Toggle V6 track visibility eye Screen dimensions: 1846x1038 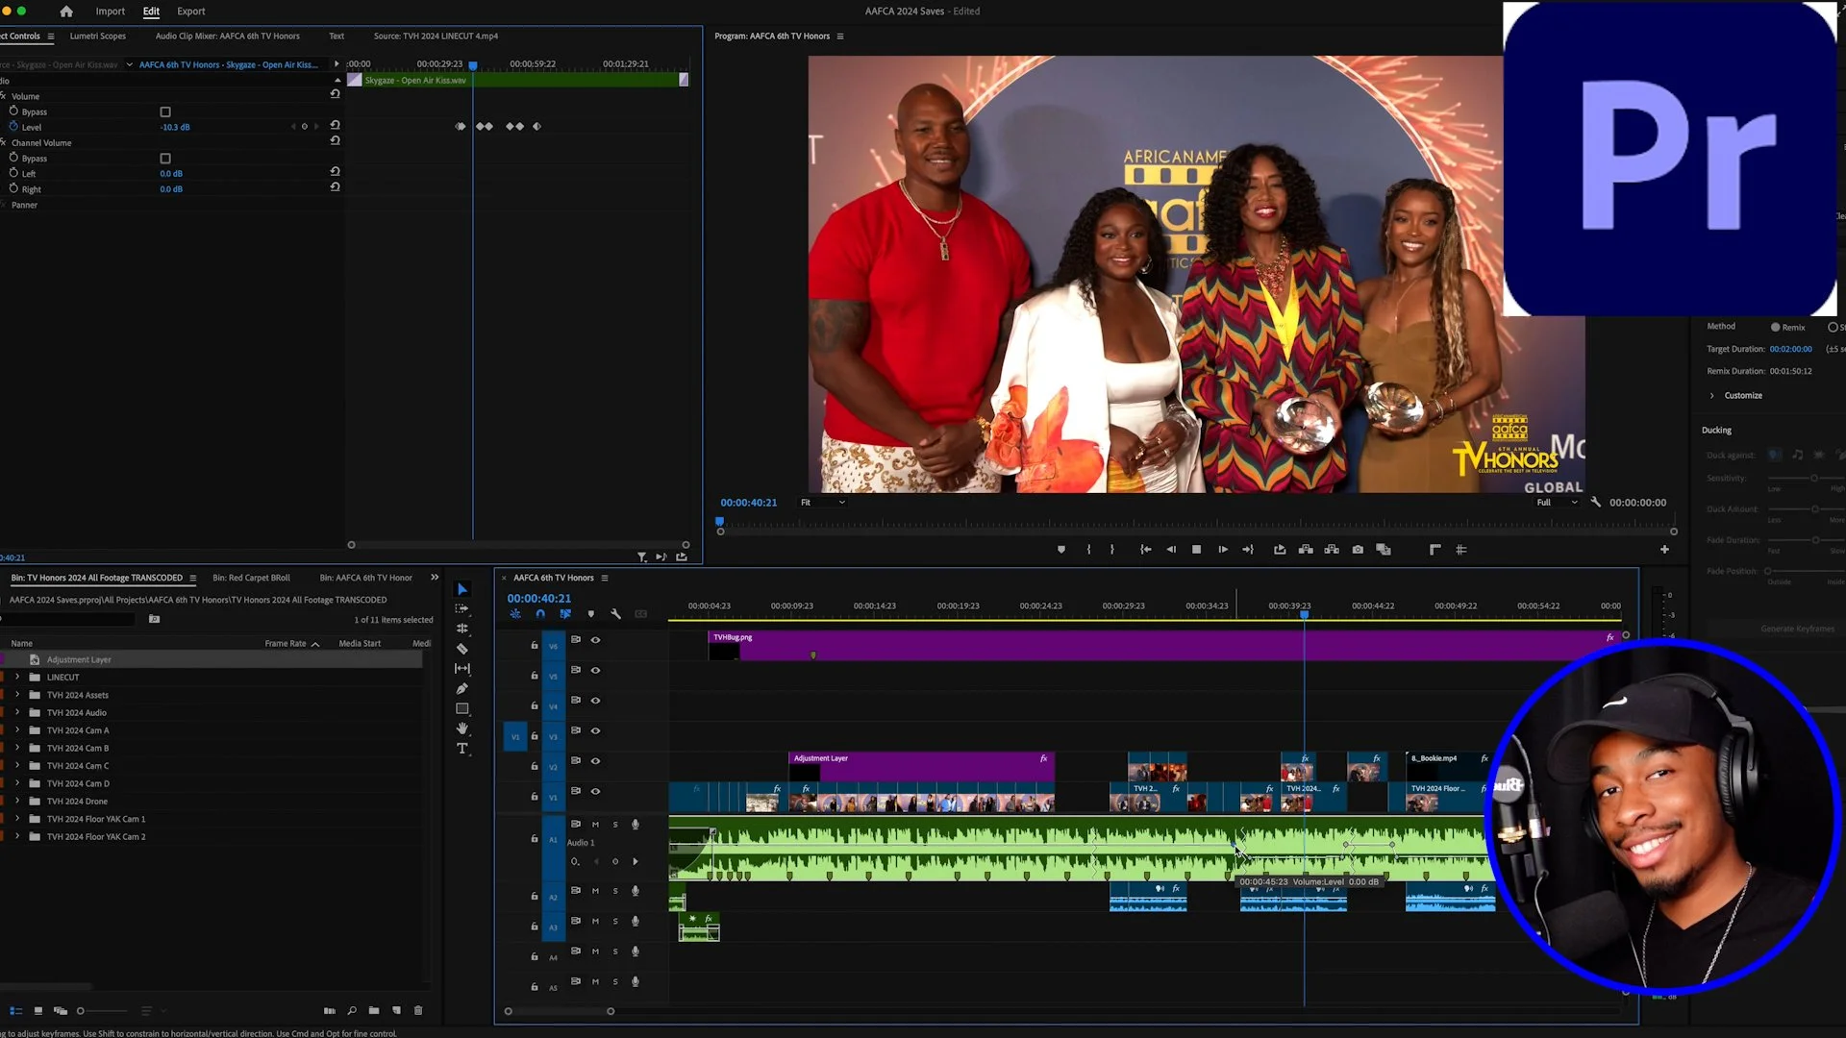click(x=596, y=640)
